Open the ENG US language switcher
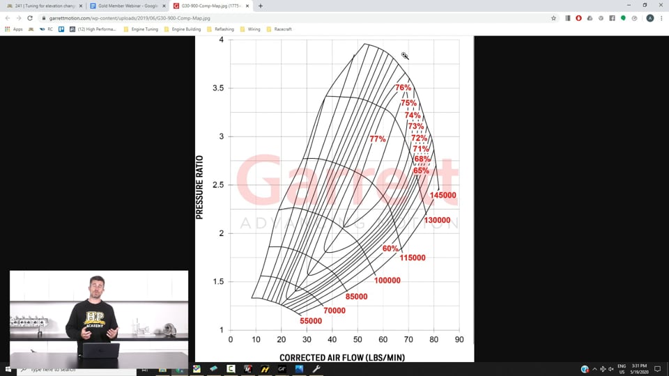669x376 pixels. pyautogui.click(x=622, y=369)
